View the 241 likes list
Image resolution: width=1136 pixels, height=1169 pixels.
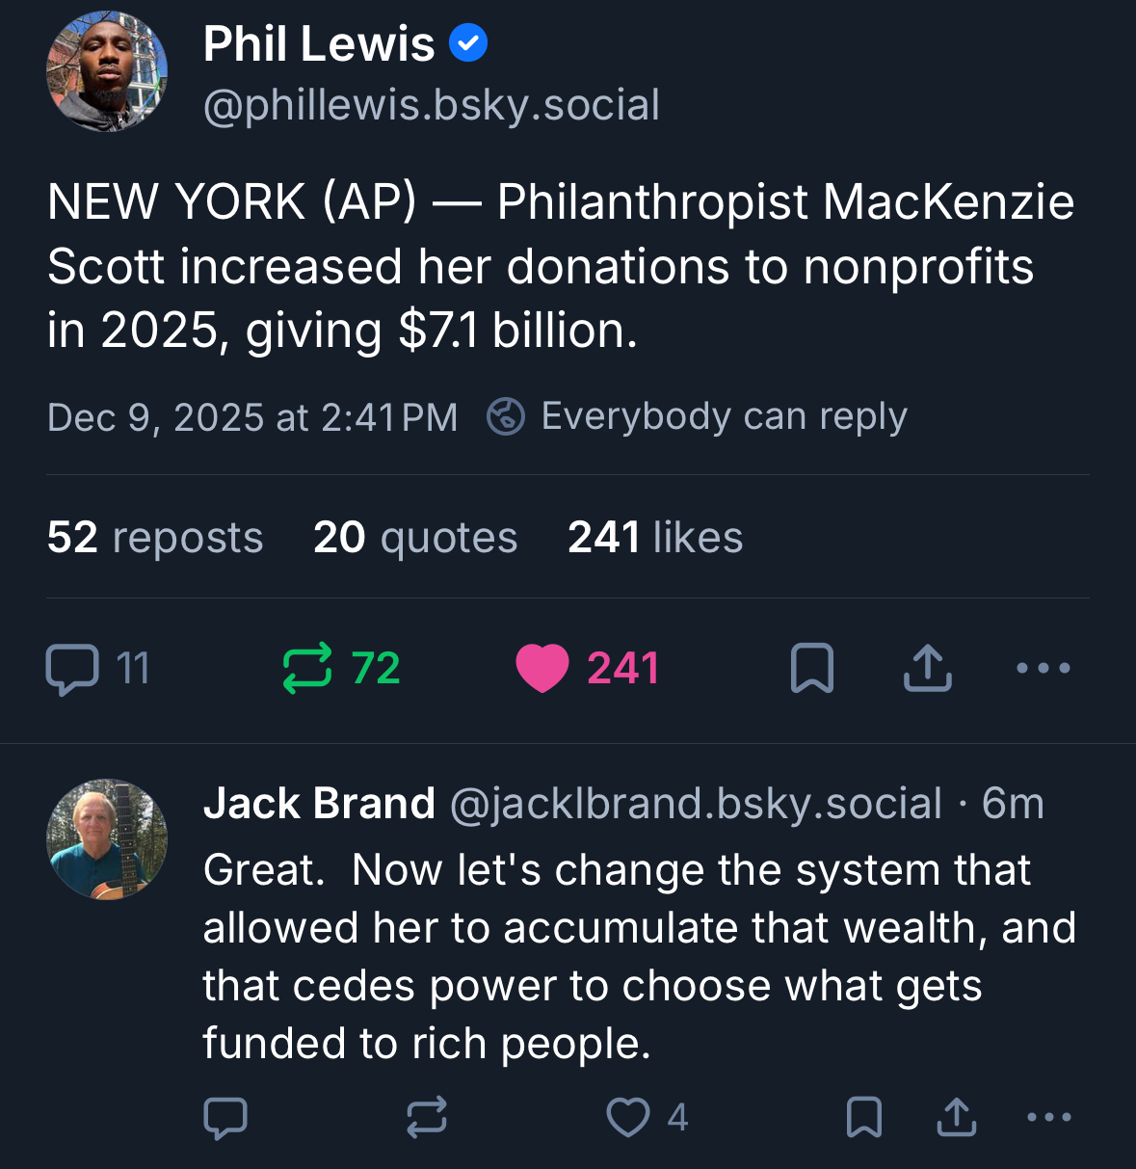(x=655, y=537)
